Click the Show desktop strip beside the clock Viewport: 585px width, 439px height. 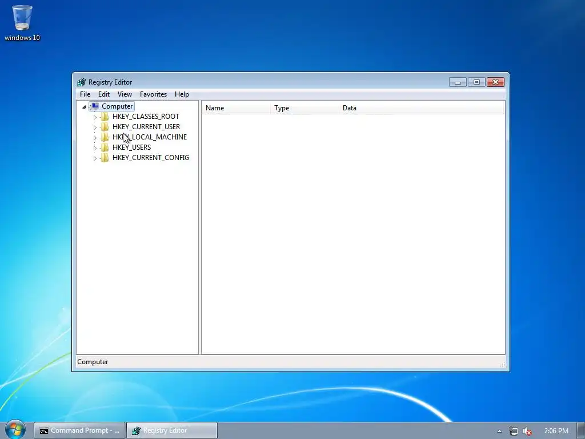581,430
